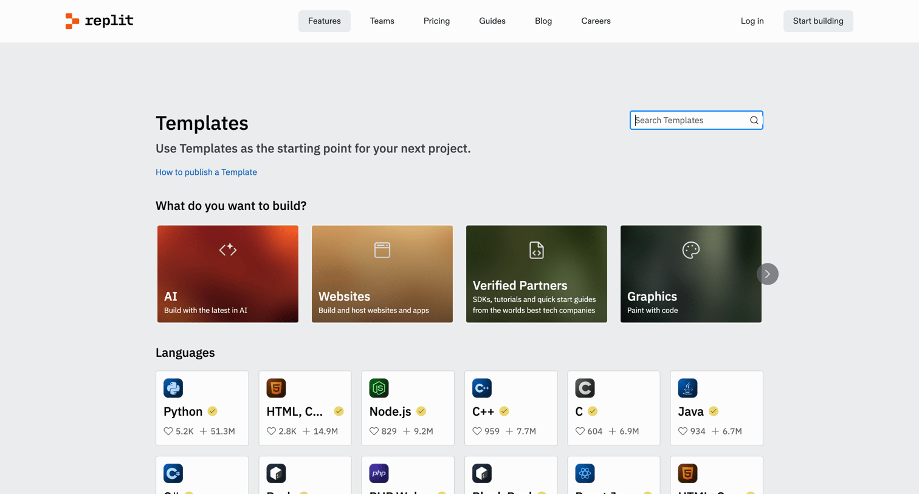Click the 51.3M forks count on Python
919x494 pixels.
click(x=222, y=431)
